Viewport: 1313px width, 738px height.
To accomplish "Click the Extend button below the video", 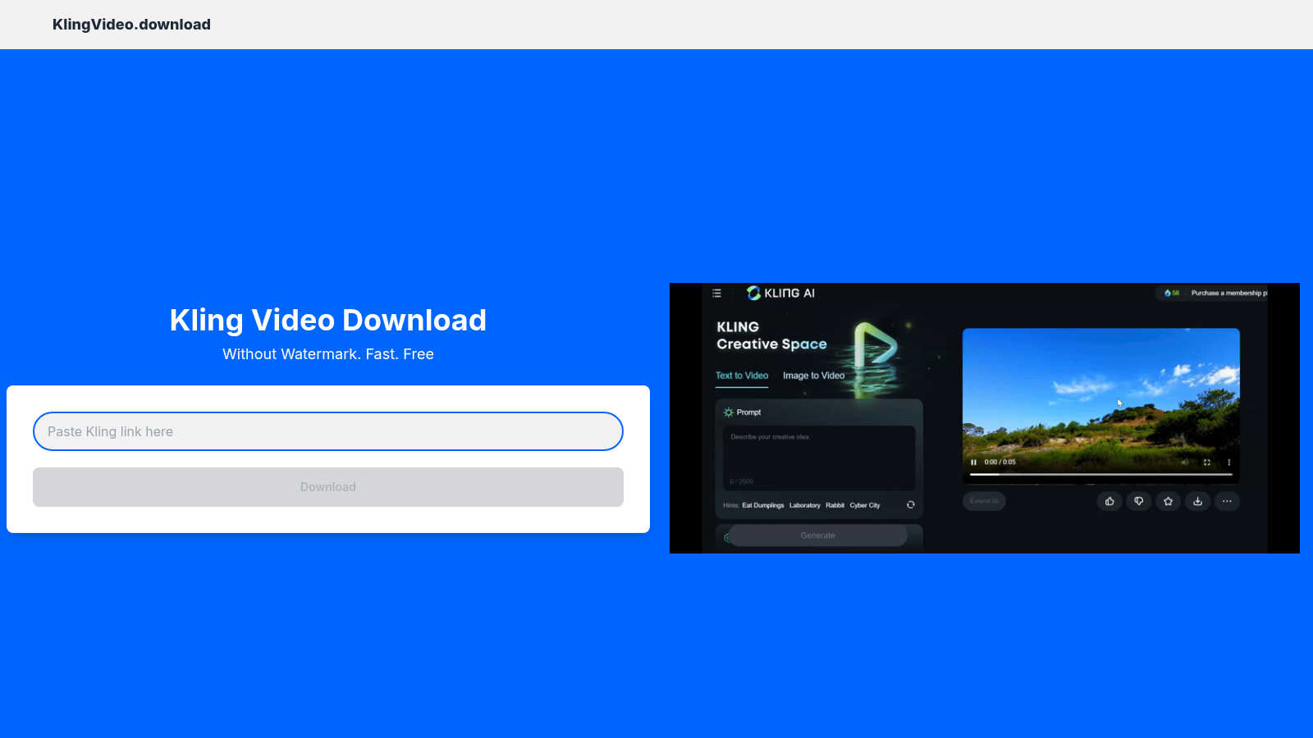I will point(984,501).
